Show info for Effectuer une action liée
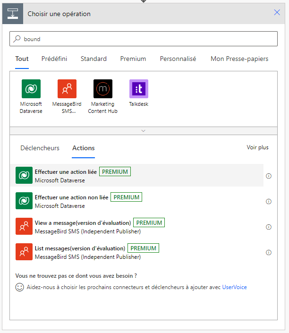Viewport: 289px width, 333px height. (x=269, y=176)
